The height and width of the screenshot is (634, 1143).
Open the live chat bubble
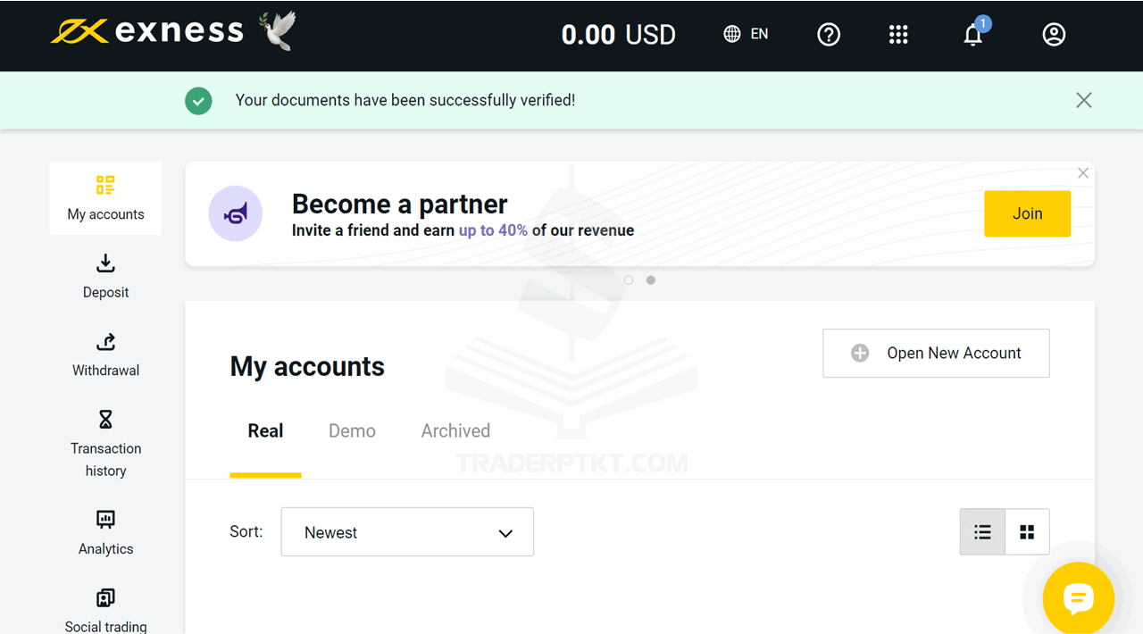(x=1078, y=598)
